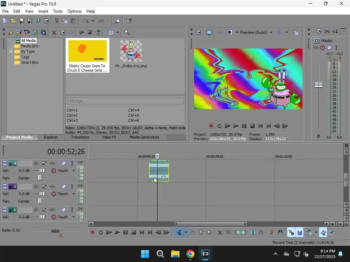Open the File menu
Viewport: 350px width, 262px height.
[x=5, y=11]
